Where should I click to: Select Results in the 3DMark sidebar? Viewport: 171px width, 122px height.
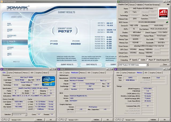click(15, 42)
